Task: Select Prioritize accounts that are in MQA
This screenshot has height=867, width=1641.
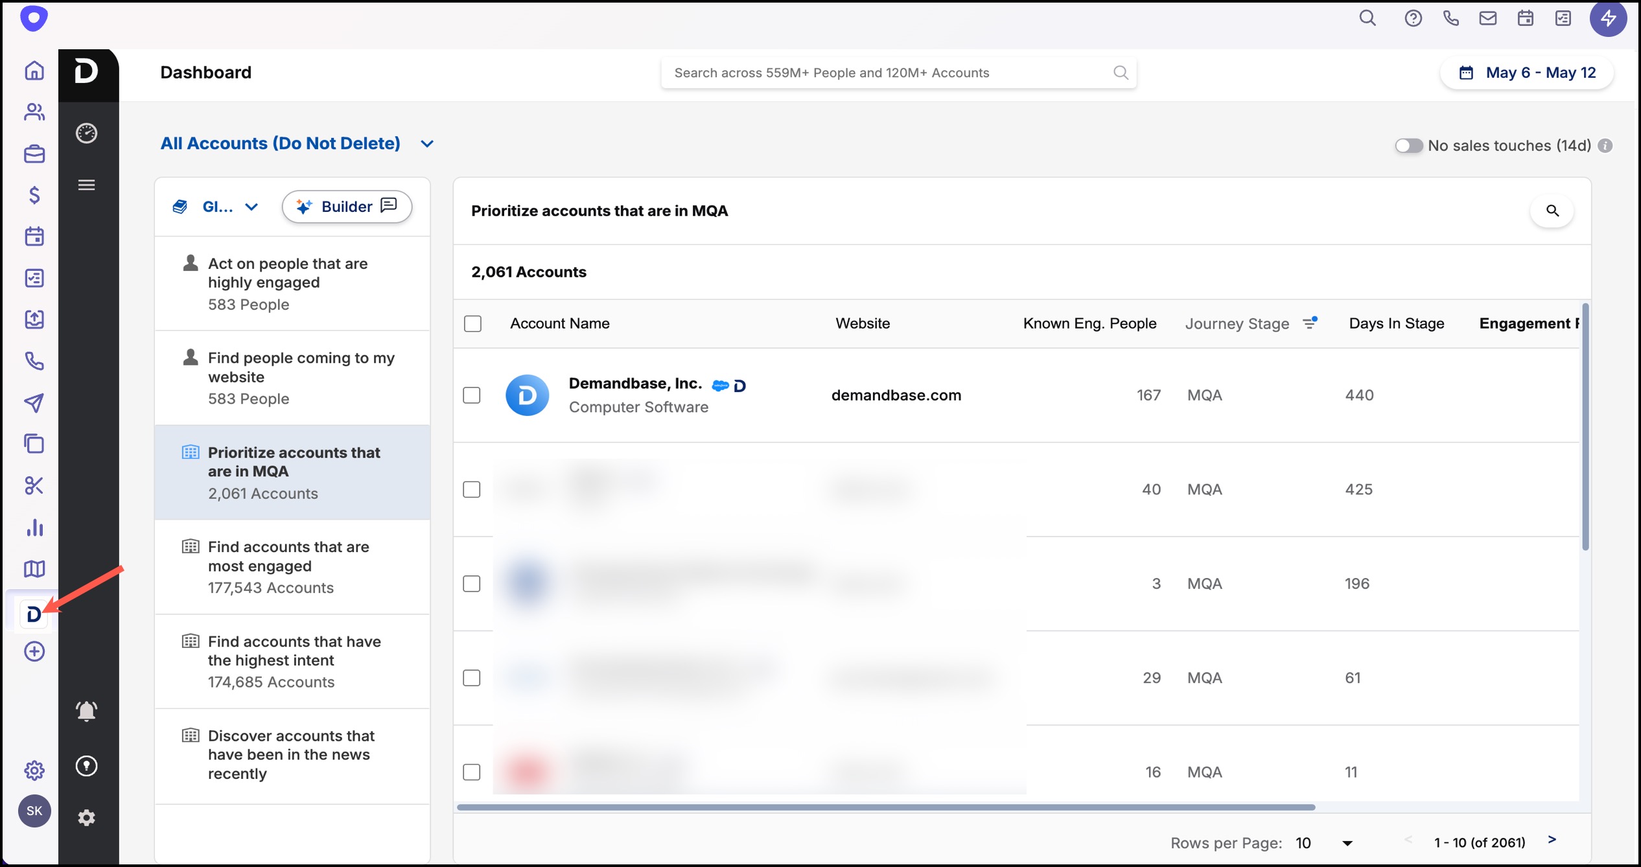Action: tap(292, 472)
